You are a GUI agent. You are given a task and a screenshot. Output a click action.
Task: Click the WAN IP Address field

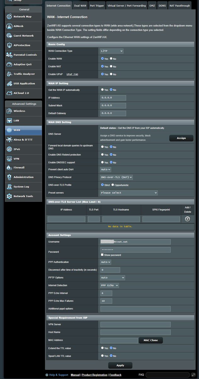pos(113,98)
